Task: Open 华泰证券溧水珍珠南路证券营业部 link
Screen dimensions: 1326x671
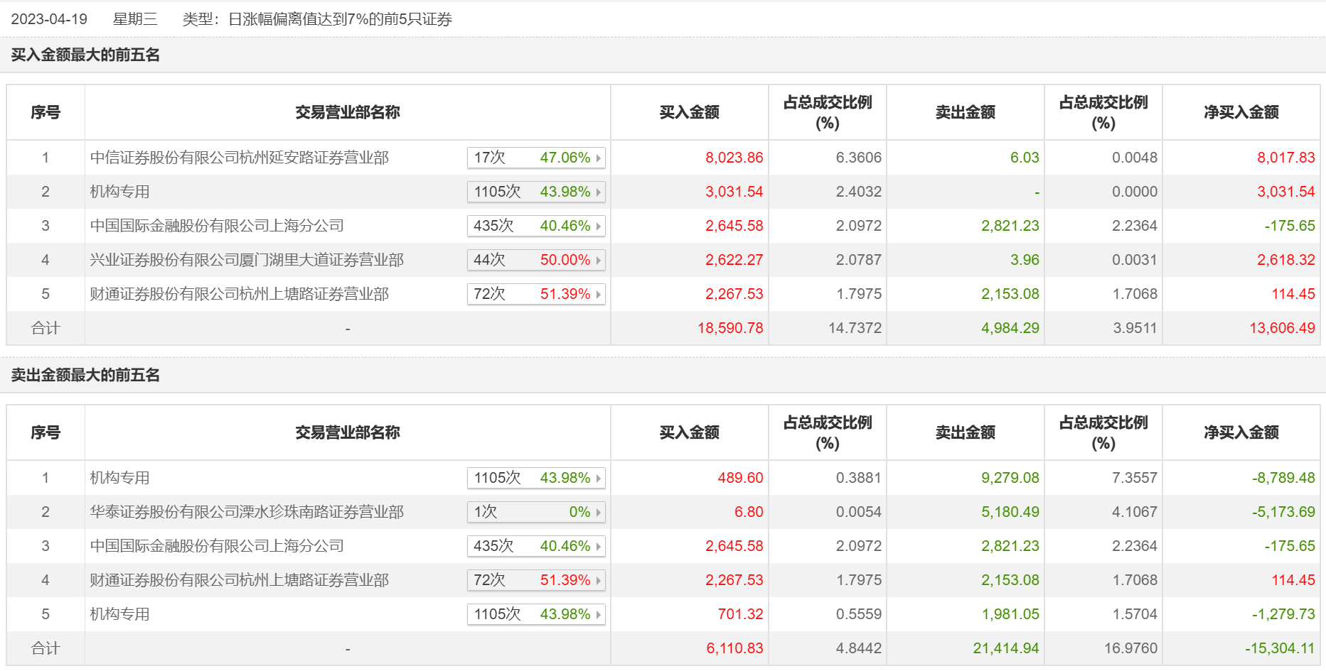Action: (x=246, y=512)
